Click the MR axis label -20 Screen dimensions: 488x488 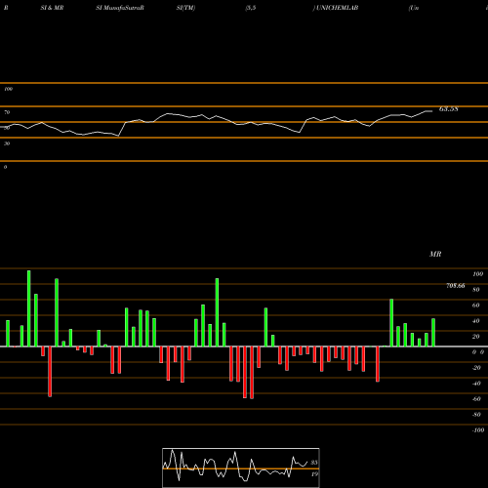[476, 368]
